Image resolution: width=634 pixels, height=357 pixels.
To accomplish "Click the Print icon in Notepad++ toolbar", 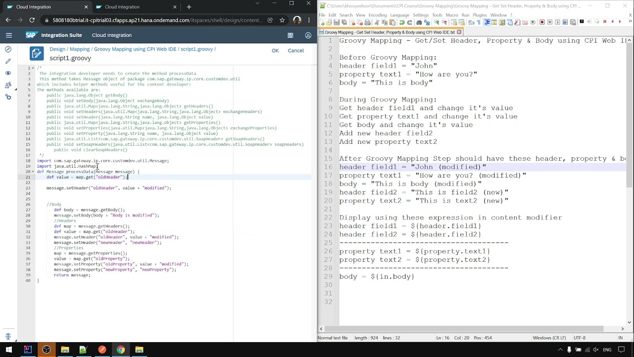I will point(368,22).
